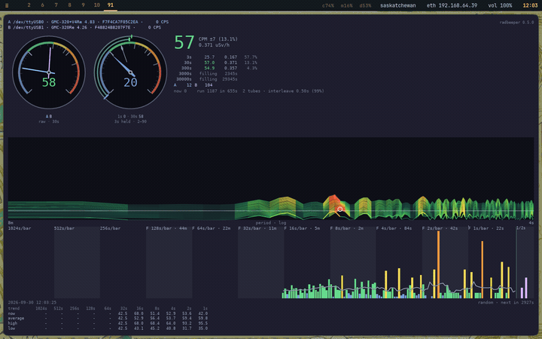Click the 31.7 low value in trend table

tap(187, 328)
